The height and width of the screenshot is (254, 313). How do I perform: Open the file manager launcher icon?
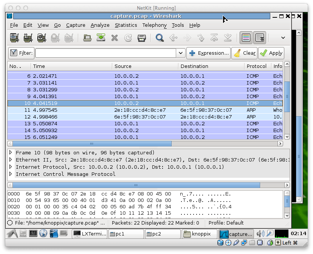point(23,234)
